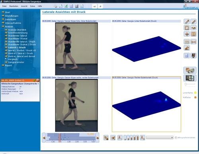The height and width of the screenshot is (154, 199).
Task: Go to Start in the sidebar
Action: pyautogui.click(x=8, y=12)
